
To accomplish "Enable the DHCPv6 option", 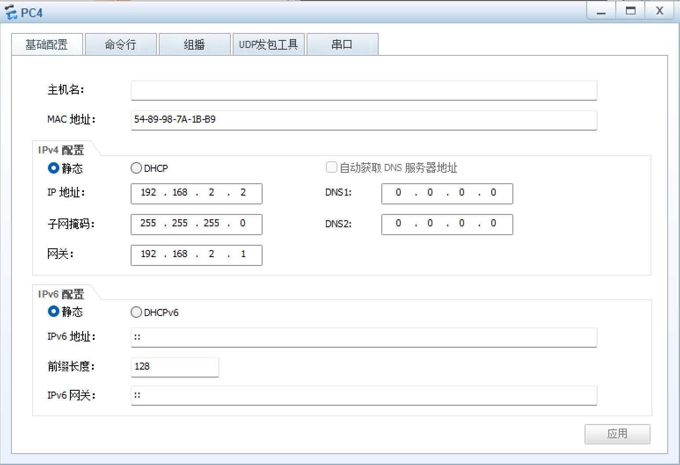I will [x=136, y=312].
